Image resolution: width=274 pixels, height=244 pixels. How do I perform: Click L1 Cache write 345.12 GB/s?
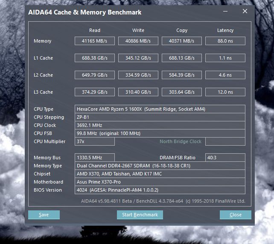[138, 58]
